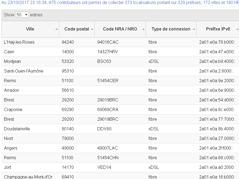Click postal code 49000

[x=68, y=148]
